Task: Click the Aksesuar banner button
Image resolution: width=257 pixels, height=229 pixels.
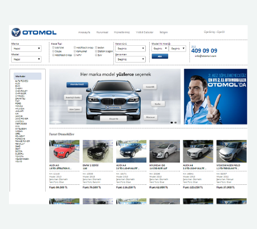Action: [x=150, y=117]
